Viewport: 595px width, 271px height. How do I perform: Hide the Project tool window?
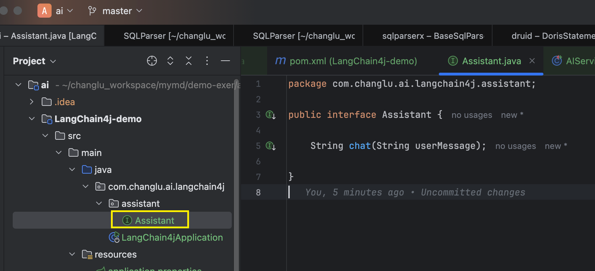[x=225, y=61]
